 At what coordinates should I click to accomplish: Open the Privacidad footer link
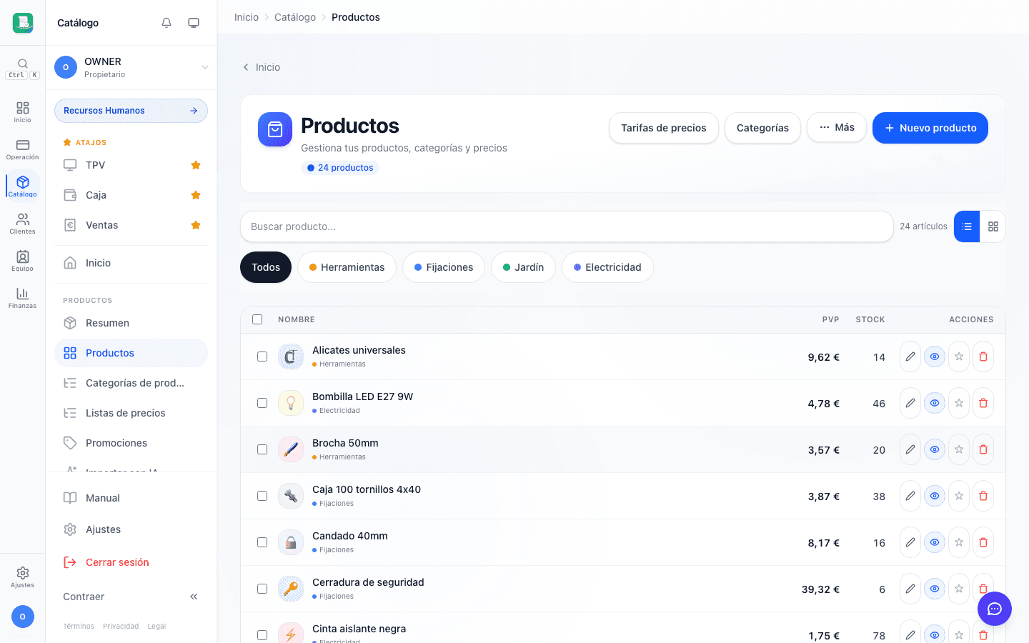[x=121, y=627]
